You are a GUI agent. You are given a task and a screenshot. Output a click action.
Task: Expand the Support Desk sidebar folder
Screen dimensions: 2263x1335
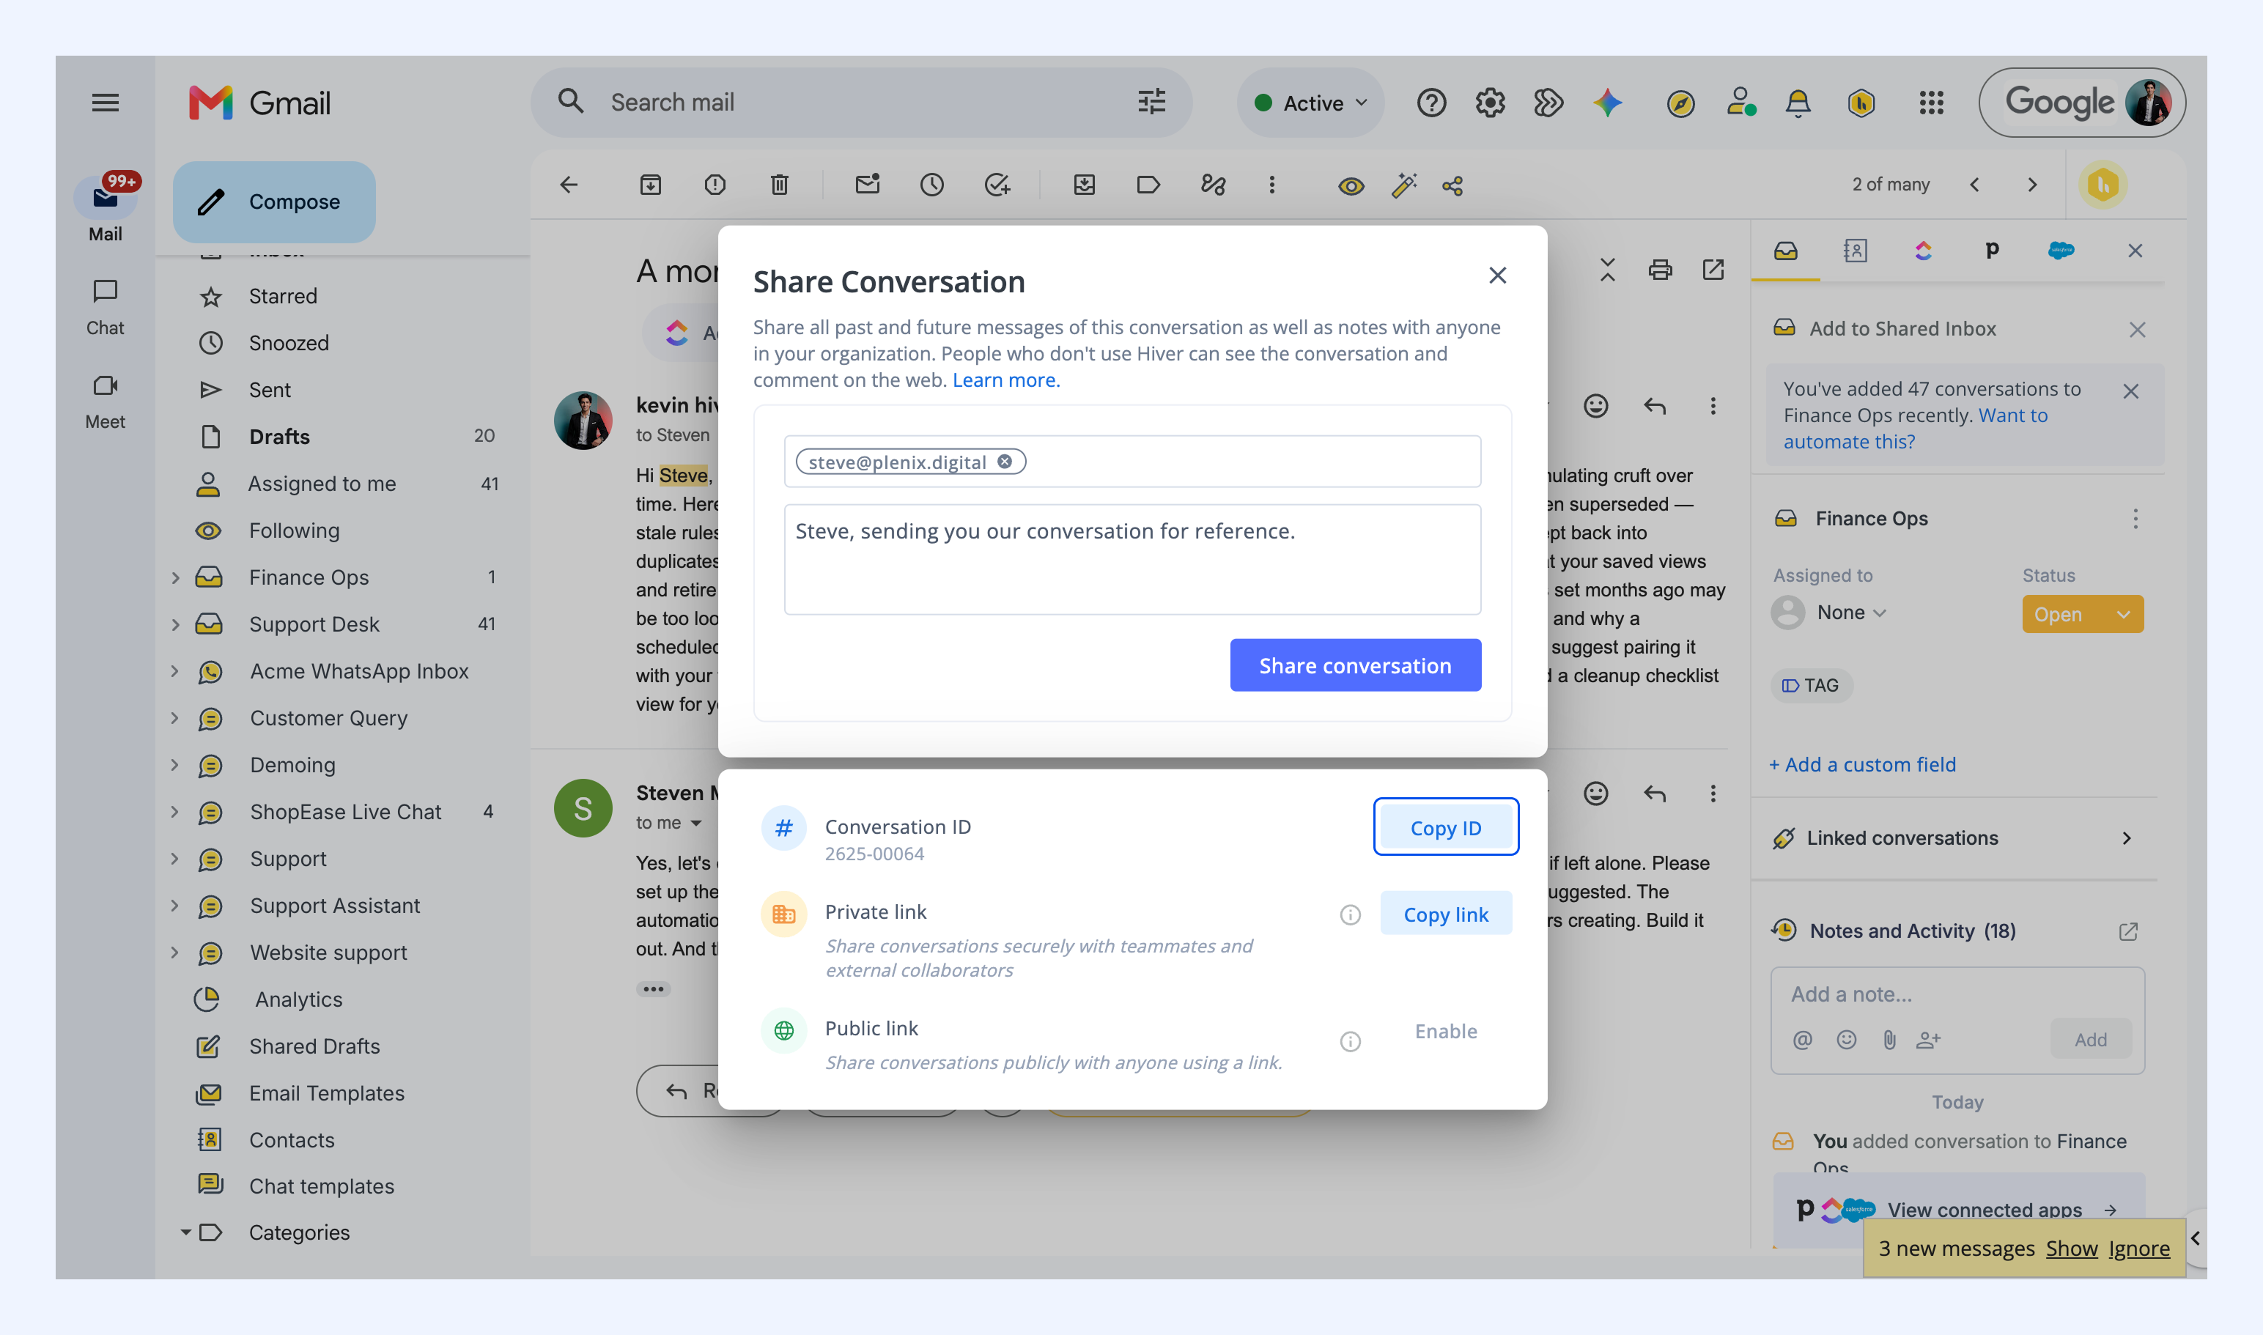point(174,624)
